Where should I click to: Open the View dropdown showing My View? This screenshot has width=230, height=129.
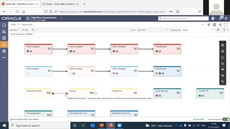[x=153, y=30]
